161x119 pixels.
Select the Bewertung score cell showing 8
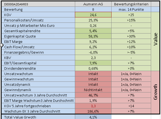tap(93, 9)
